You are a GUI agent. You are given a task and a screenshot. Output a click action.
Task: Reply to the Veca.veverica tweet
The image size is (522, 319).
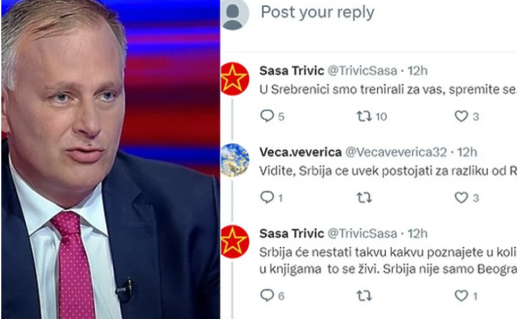click(x=267, y=197)
